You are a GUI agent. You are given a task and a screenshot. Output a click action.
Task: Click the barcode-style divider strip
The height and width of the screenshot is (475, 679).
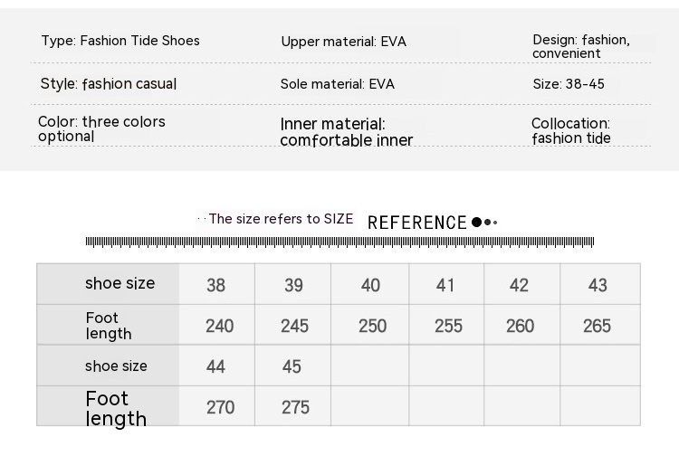pos(339,242)
